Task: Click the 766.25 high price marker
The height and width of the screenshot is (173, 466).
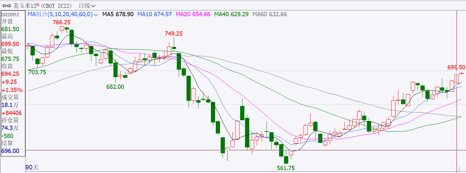Action: click(x=62, y=22)
